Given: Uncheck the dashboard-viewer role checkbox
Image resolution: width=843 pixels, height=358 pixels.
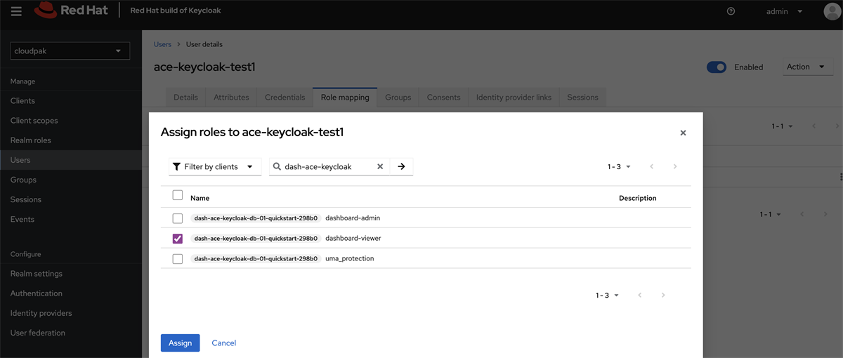Looking at the screenshot, I should click(x=178, y=239).
